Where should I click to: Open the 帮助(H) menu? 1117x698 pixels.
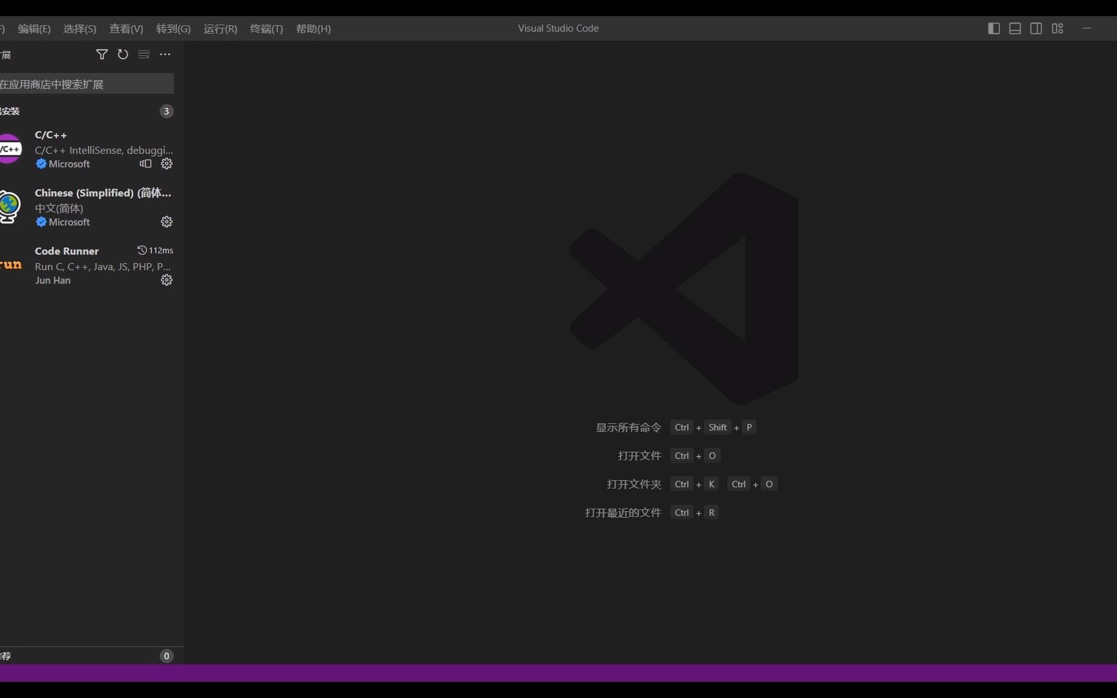[314, 28]
